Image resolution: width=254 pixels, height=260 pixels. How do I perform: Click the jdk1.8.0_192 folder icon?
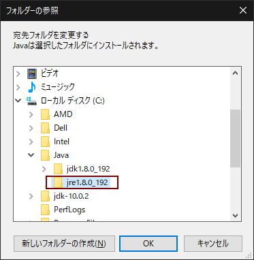tap(59, 169)
